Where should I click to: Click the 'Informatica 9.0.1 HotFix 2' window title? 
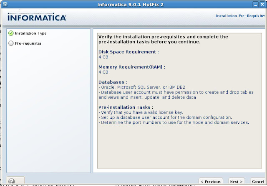pyautogui.click(x=130, y=5)
